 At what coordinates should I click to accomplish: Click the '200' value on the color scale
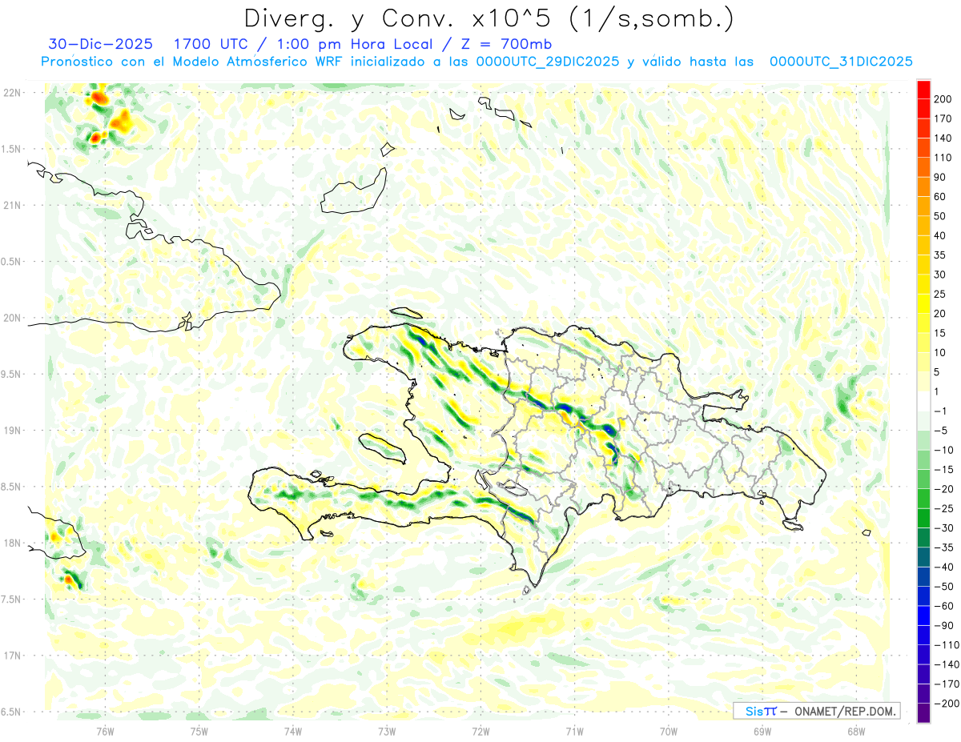(944, 99)
